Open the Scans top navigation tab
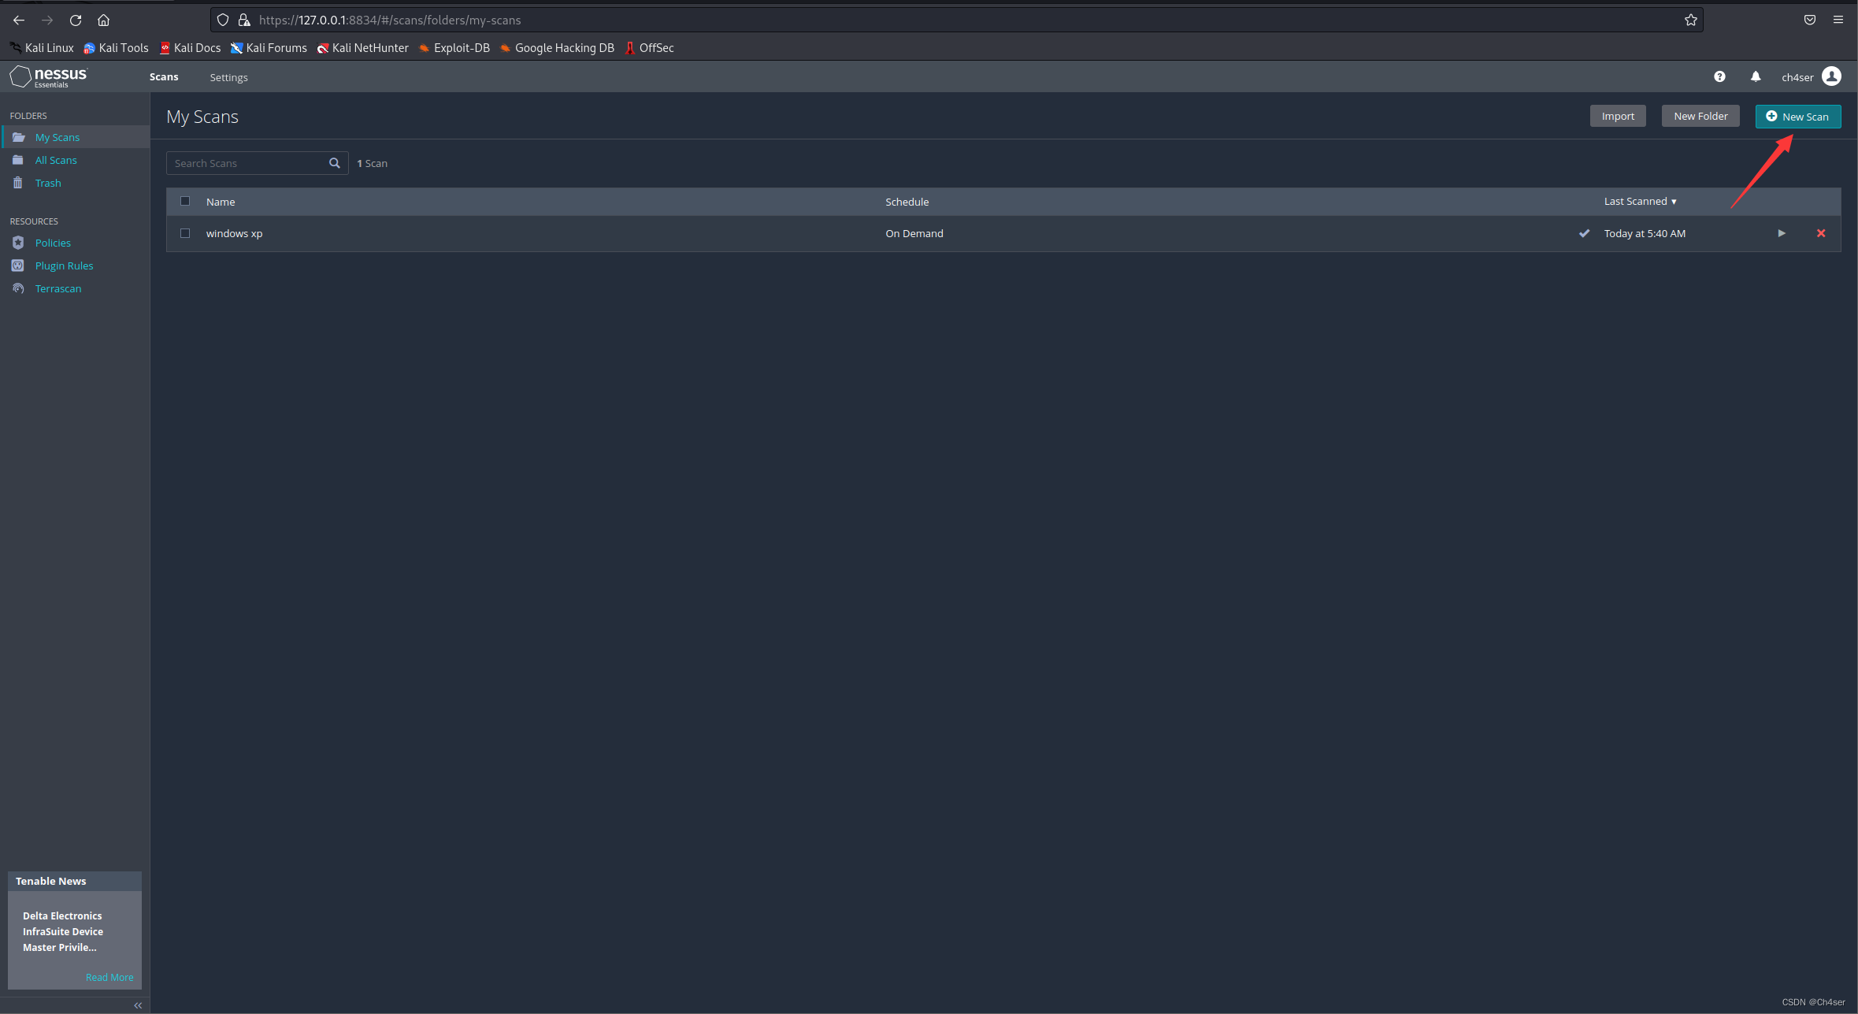 164,76
